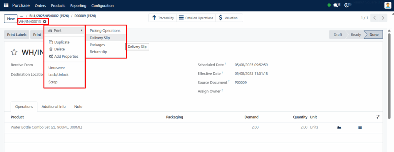The image size is (394, 152).
Task: Open the activities clock icon
Action: [347, 5]
